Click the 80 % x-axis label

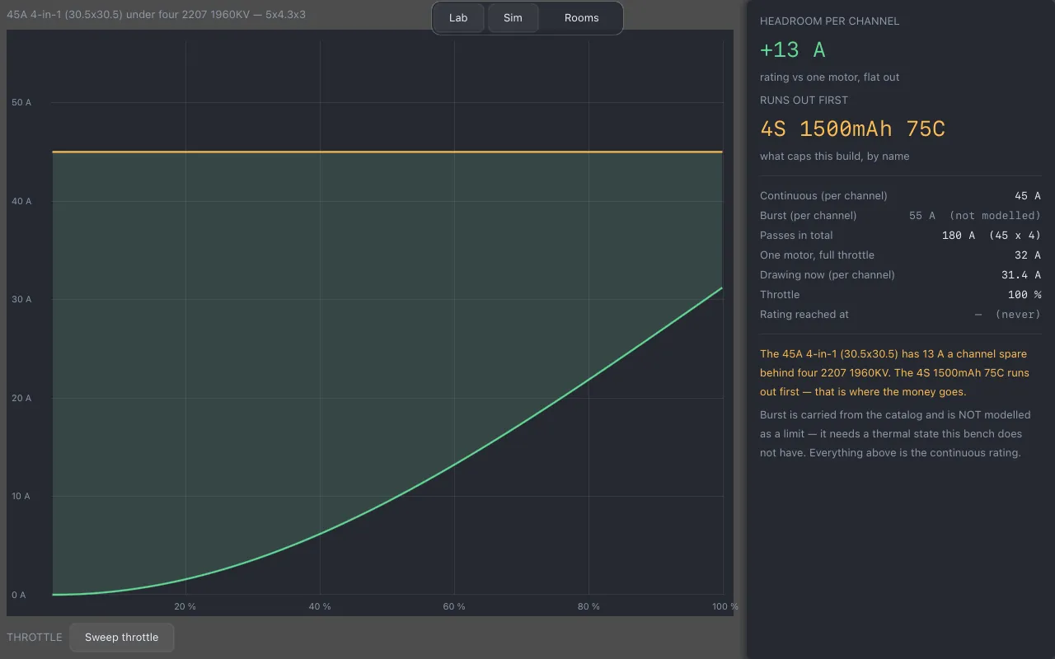pos(588,606)
